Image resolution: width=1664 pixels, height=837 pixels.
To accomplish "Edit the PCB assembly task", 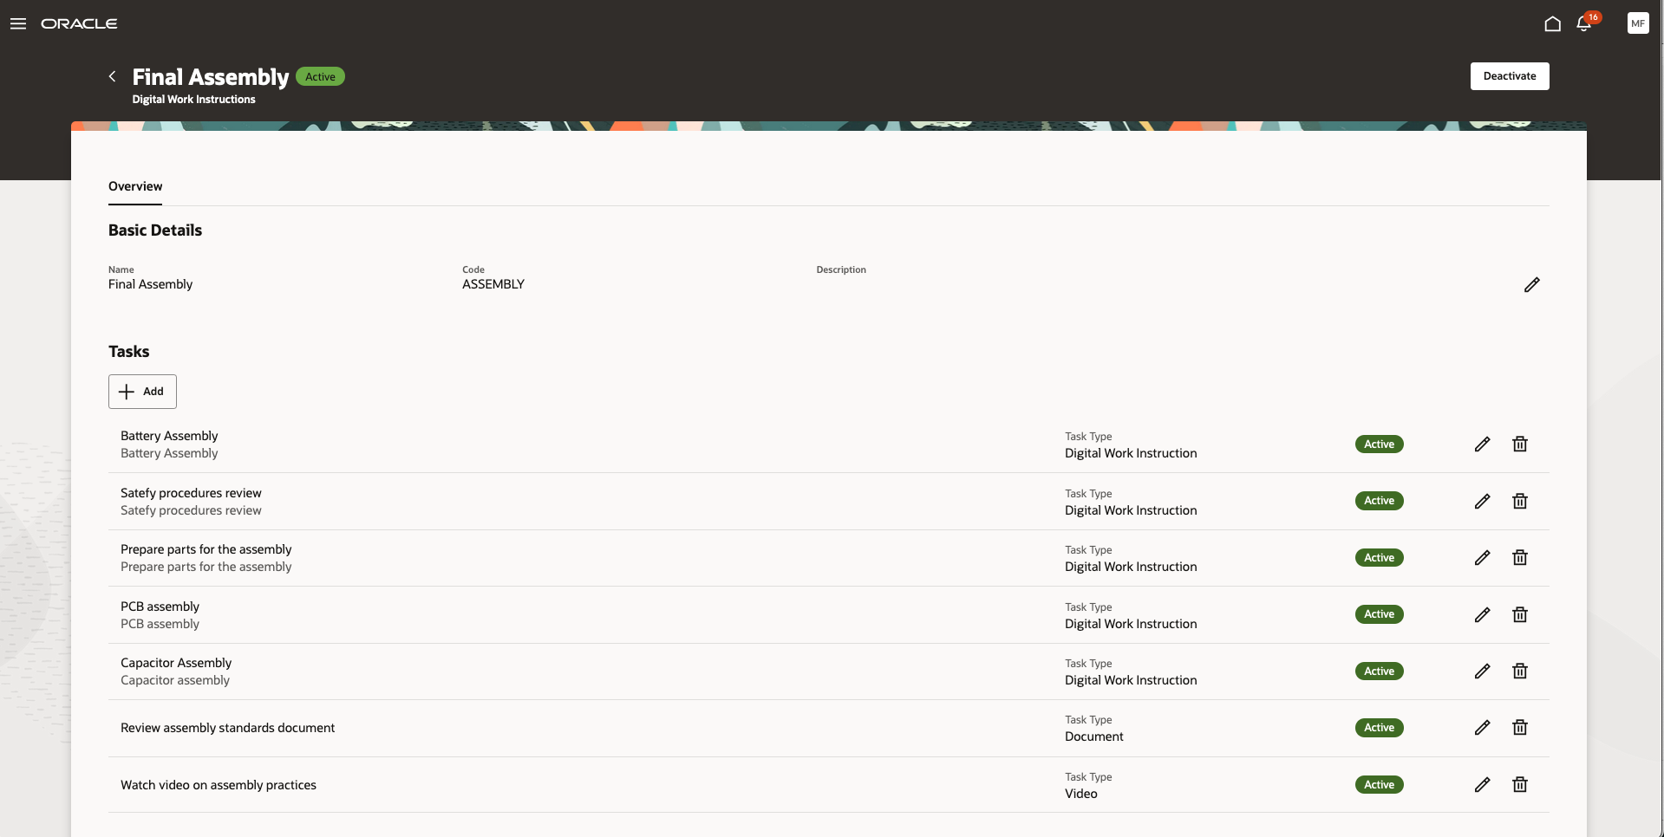I will 1482,614.
